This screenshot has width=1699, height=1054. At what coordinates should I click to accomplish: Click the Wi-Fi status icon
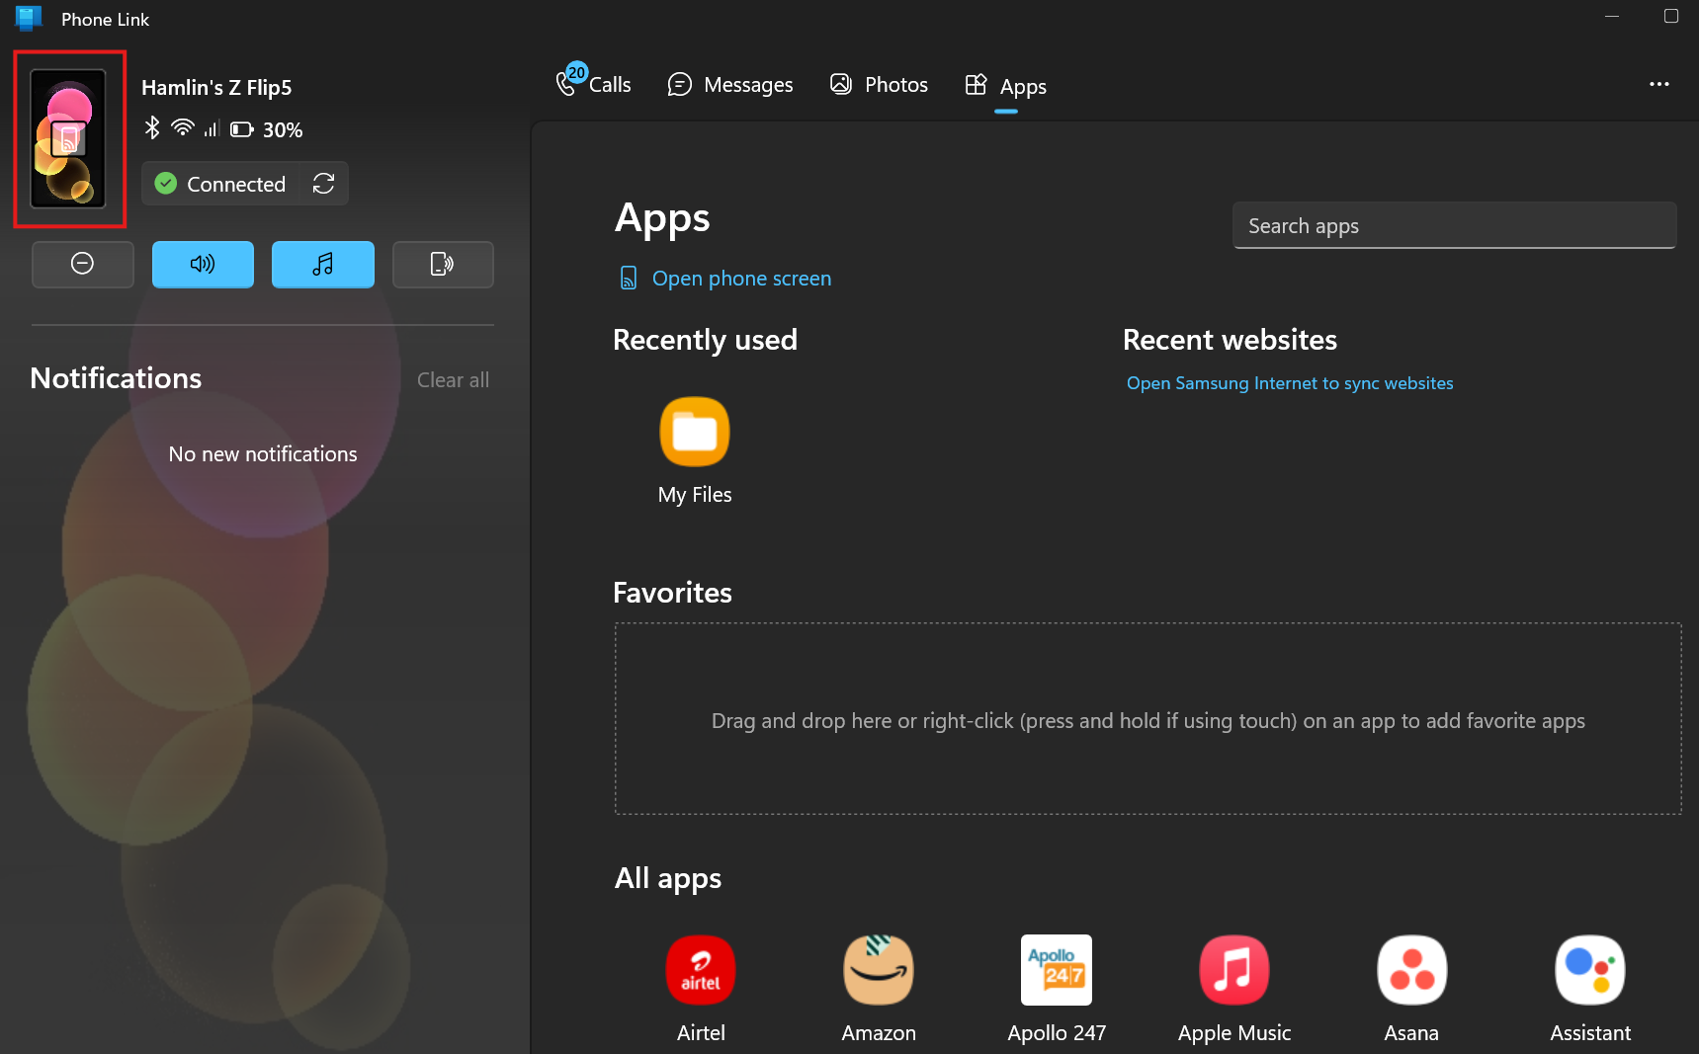pos(183,128)
